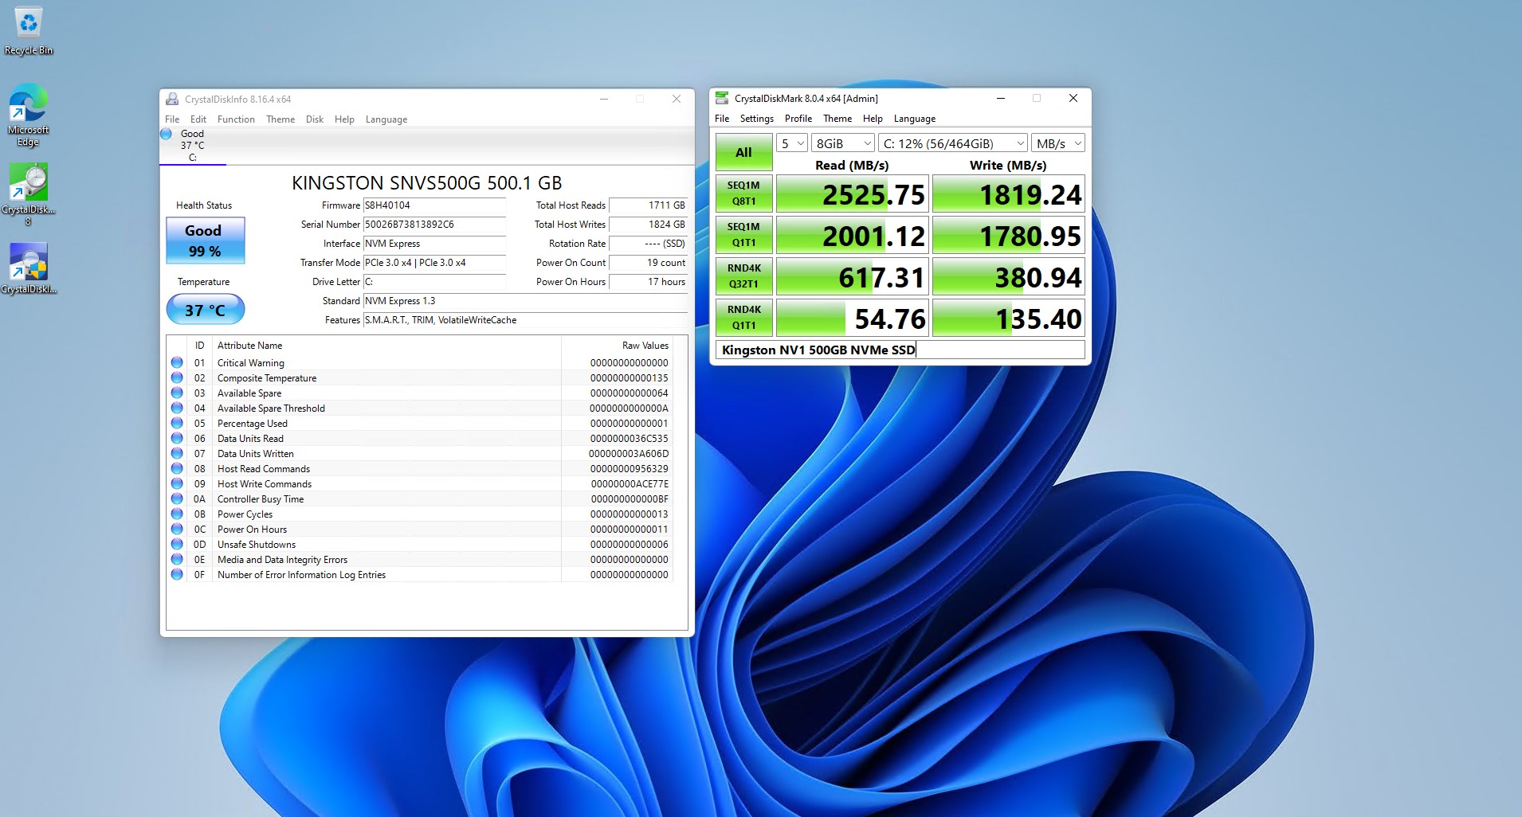Open the target drive dropdown C: 12%
The width and height of the screenshot is (1522, 817).
[953, 143]
